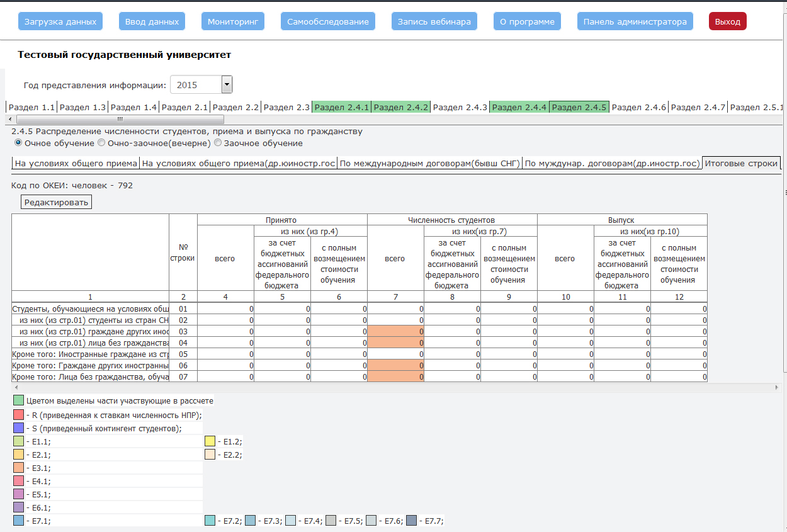
Task: Open the "Загрузка данных" page
Action: [x=60, y=21]
